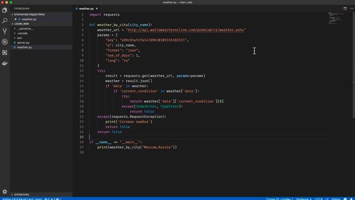Open the Manage gear settings icon
355x200 pixels.
coord(5,192)
